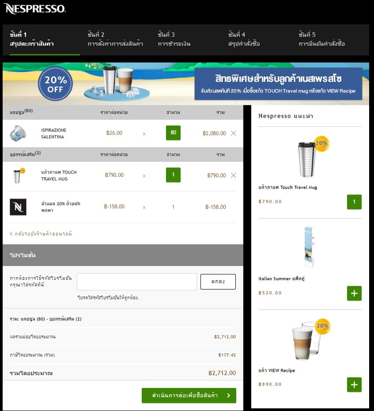Open travel mug quantity selector in cart

(x=173, y=175)
